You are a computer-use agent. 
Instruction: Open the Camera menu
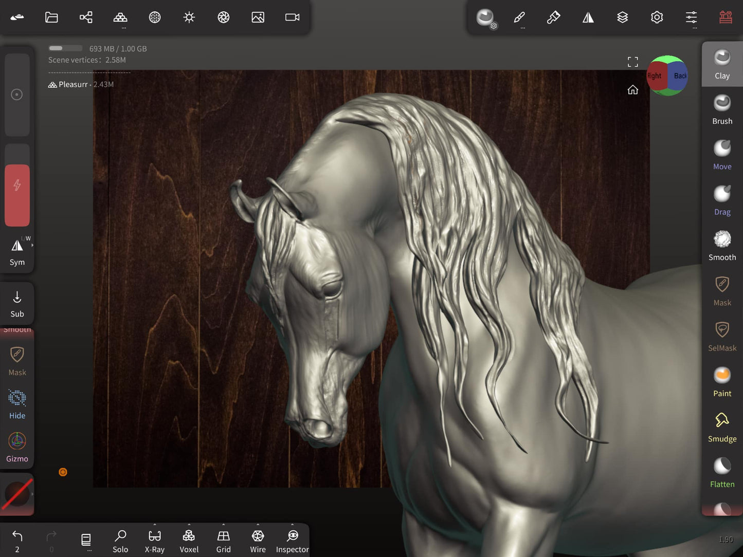coord(293,17)
